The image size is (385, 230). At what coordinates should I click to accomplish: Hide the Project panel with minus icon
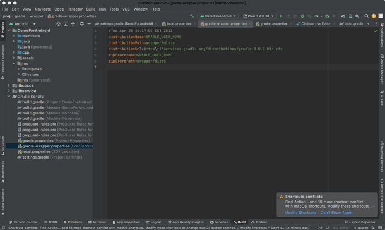[x=89, y=24]
